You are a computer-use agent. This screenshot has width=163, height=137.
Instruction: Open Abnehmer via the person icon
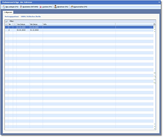55,7
